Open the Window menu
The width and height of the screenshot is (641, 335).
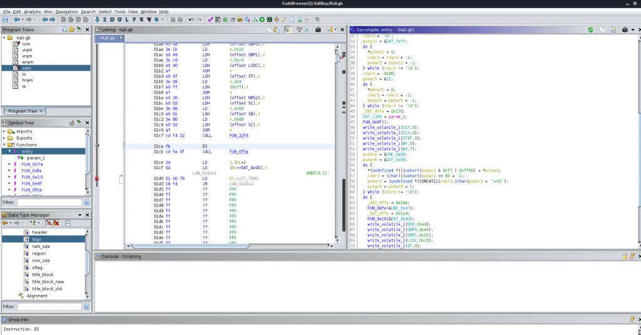pos(148,11)
